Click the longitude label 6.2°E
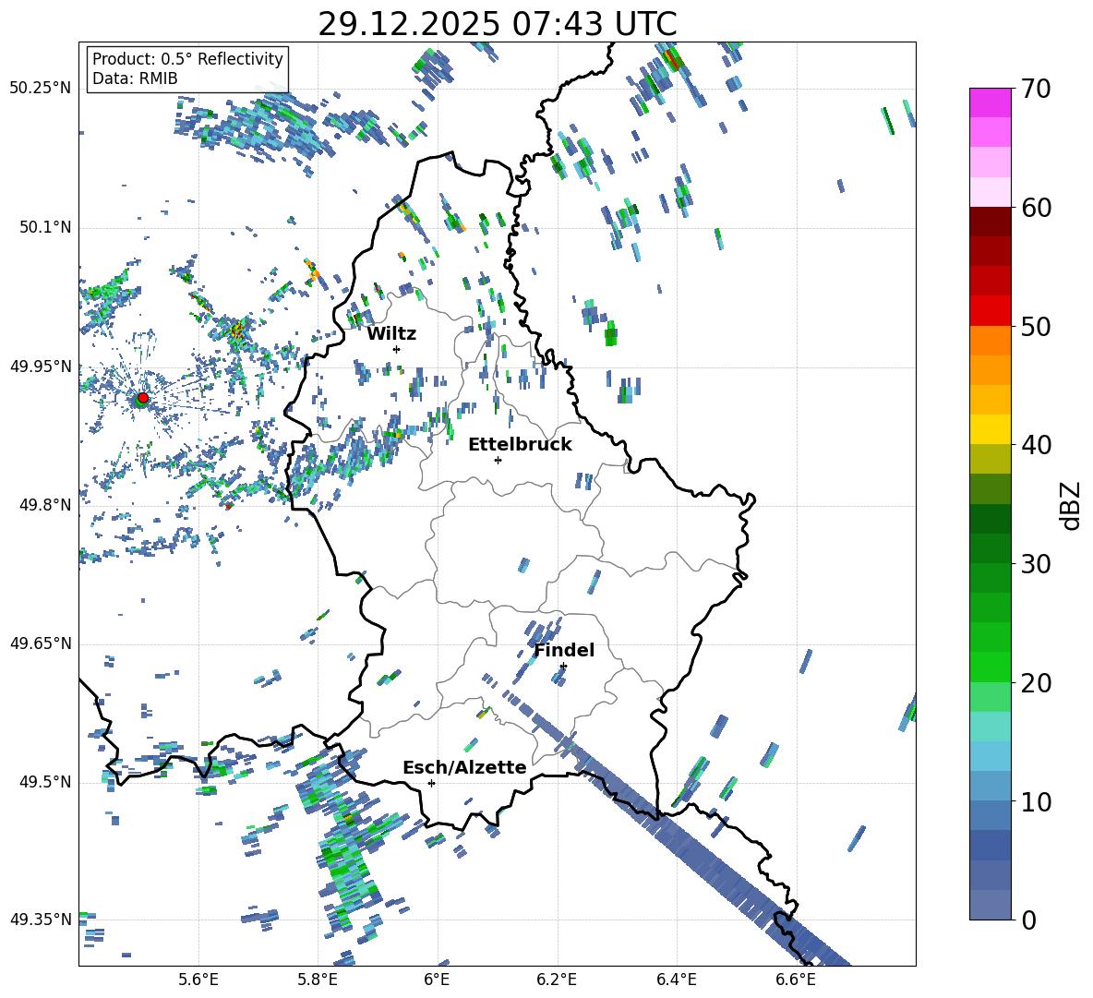Image resolution: width=1093 pixels, height=998 pixels. (557, 980)
